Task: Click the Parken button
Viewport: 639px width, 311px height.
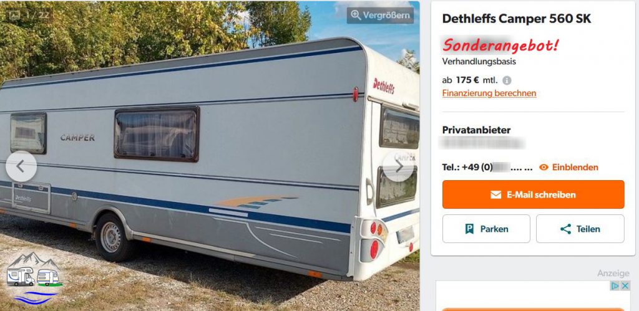Action: pyautogui.click(x=486, y=229)
